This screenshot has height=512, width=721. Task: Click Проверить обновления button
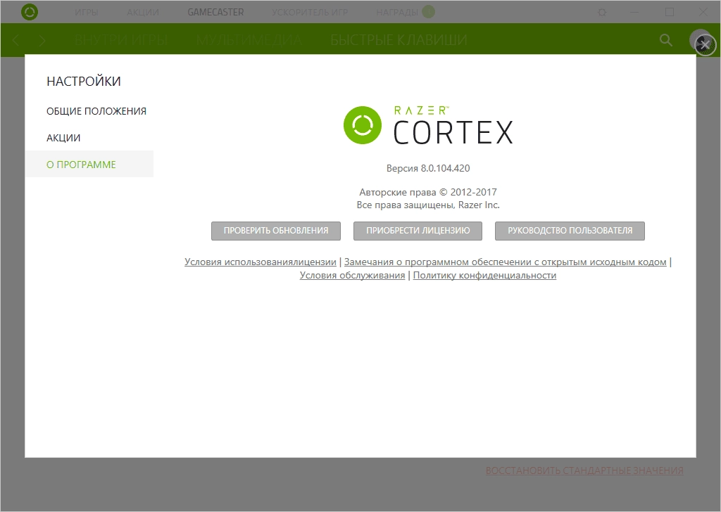(x=276, y=231)
